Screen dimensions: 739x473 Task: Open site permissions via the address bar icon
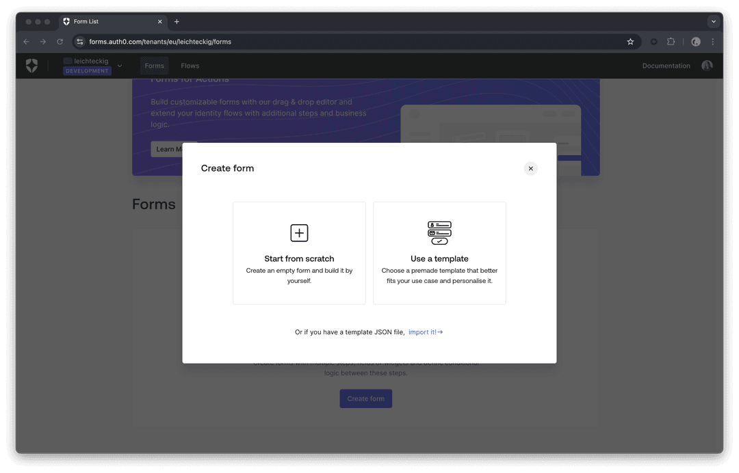point(80,42)
